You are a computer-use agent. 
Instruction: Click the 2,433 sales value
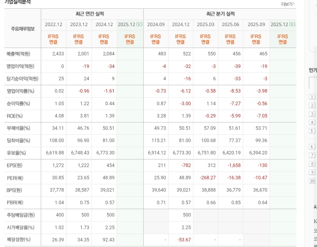pos(58,54)
